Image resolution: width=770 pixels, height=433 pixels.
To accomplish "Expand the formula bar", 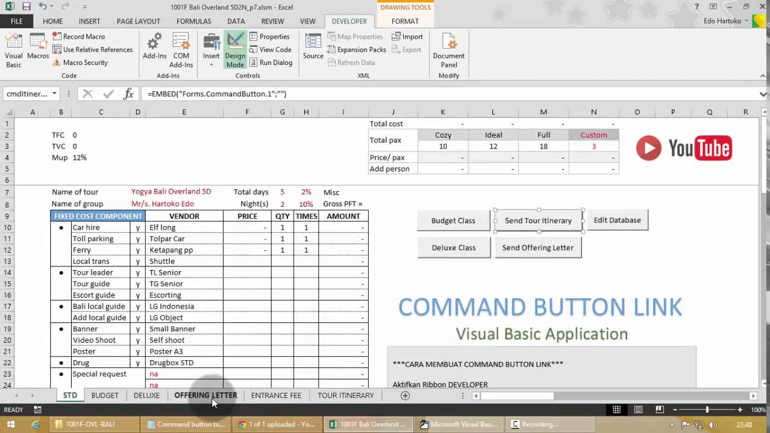I will [x=763, y=94].
